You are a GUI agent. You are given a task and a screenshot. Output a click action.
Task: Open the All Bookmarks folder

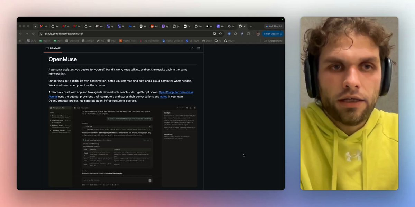273,41
